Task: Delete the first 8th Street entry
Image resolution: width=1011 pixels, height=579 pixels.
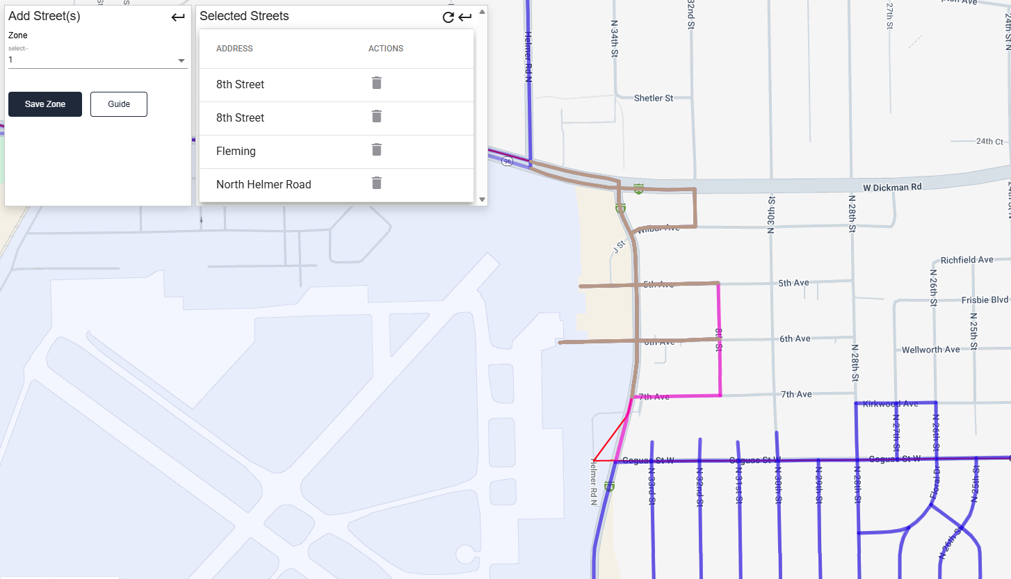Action: coord(376,83)
